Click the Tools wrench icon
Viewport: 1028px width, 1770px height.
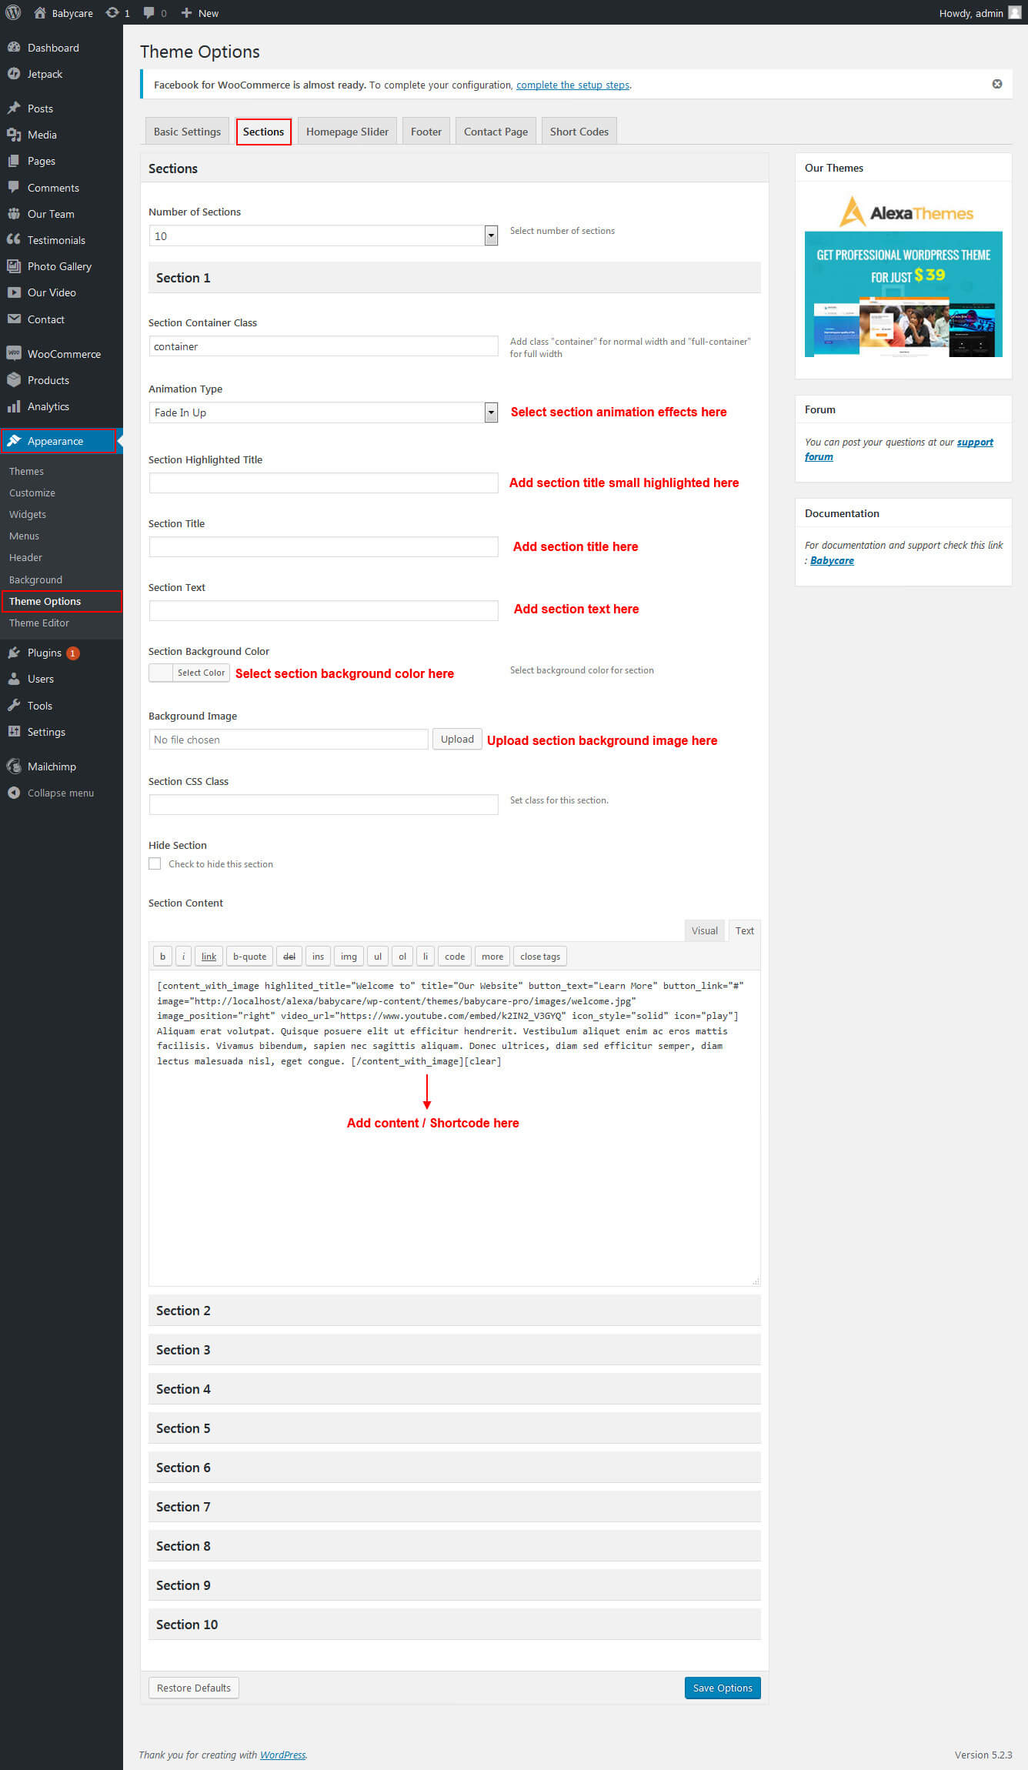(14, 705)
